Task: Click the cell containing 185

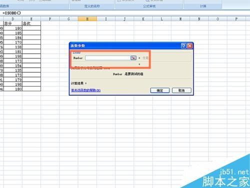Action: [13, 33]
